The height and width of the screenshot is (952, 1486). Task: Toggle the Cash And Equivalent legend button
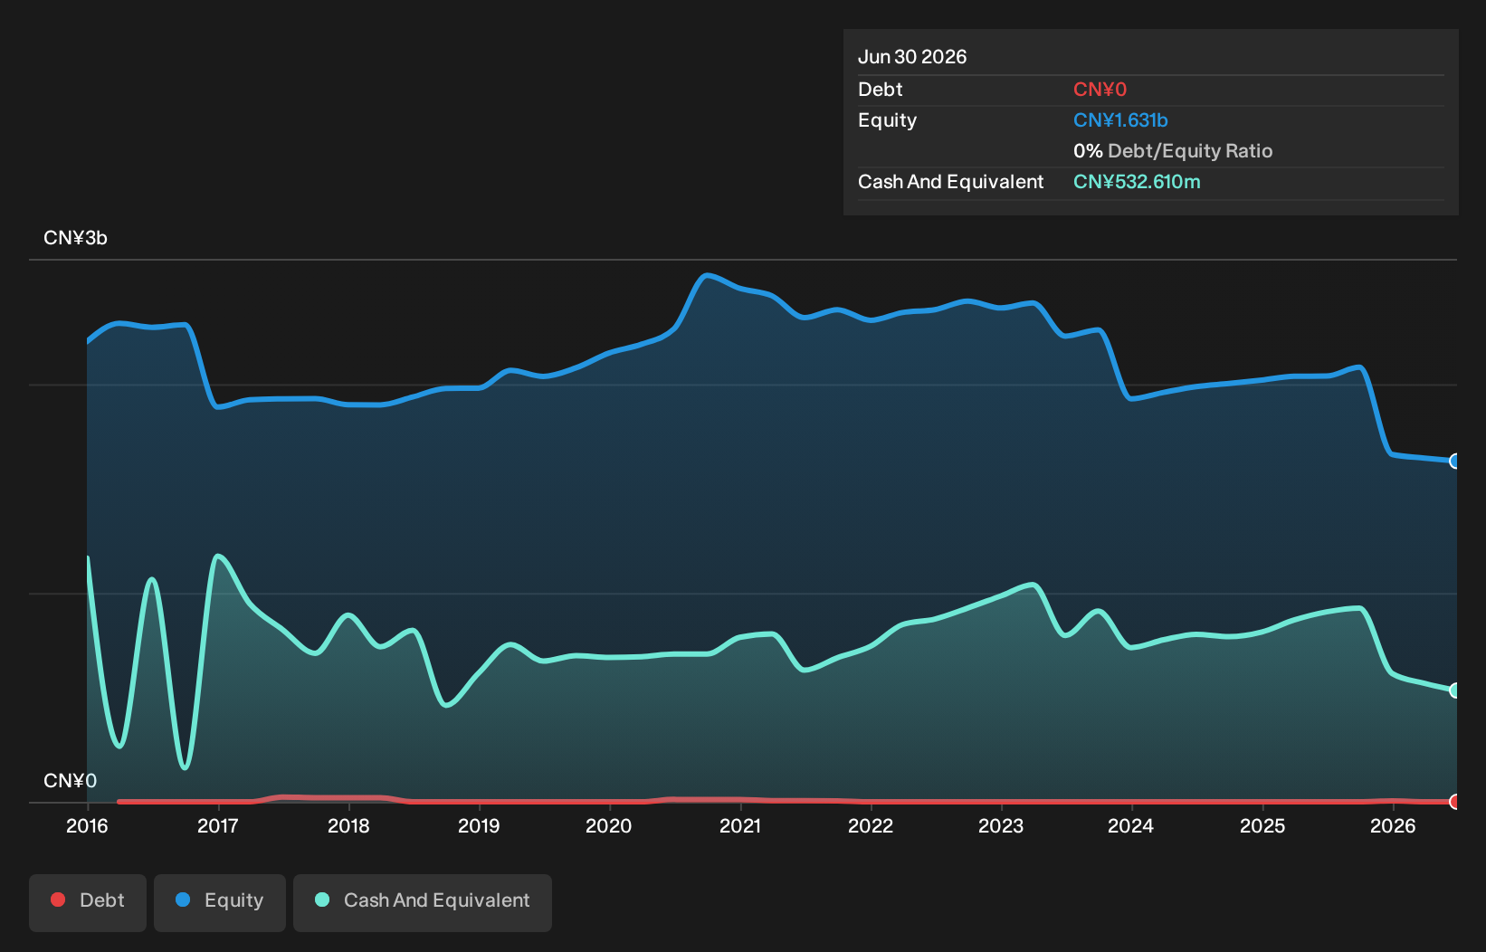click(x=423, y=902)
